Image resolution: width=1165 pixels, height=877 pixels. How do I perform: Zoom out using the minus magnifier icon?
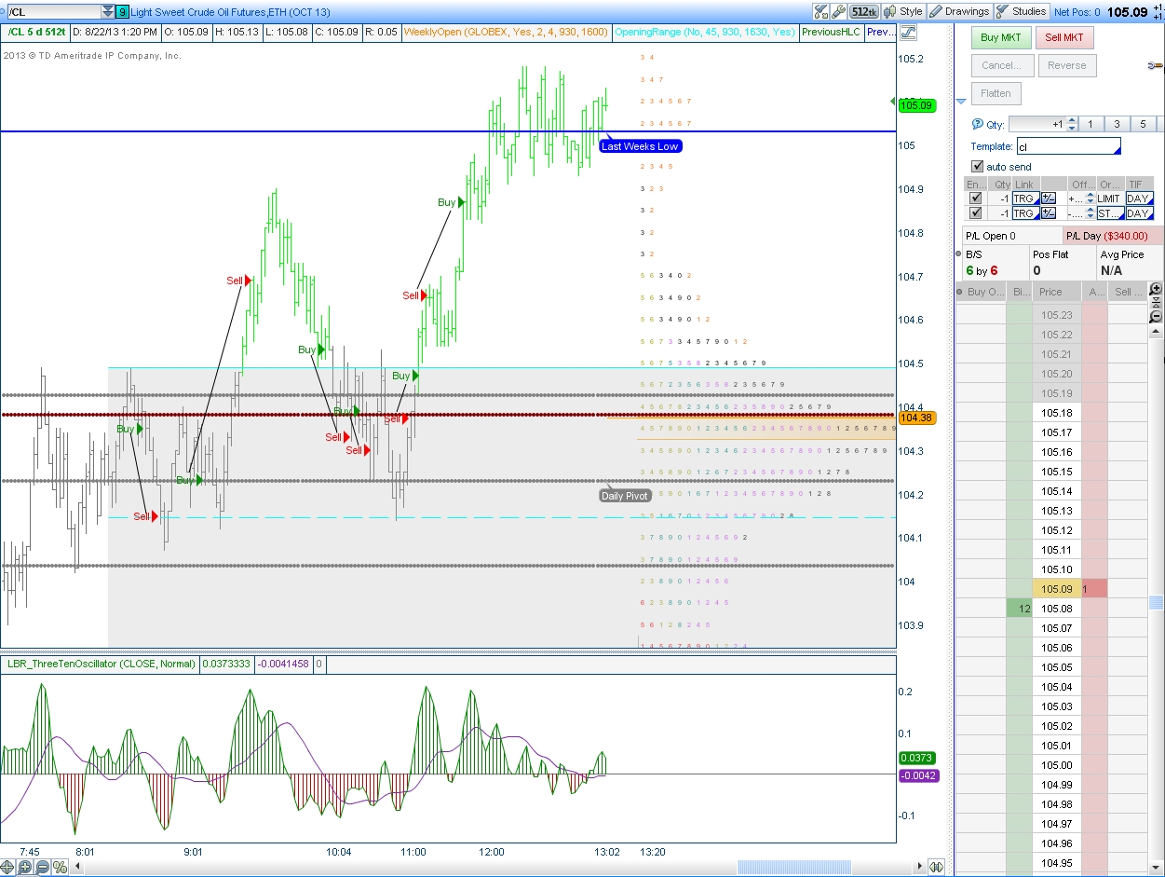pyautogui.click(x=42, y=868)
